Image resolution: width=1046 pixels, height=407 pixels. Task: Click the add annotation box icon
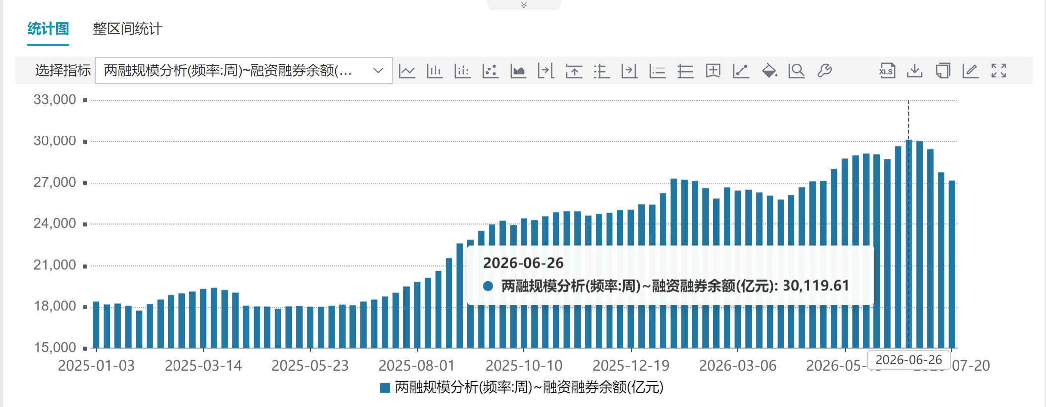tap(713, 71)
